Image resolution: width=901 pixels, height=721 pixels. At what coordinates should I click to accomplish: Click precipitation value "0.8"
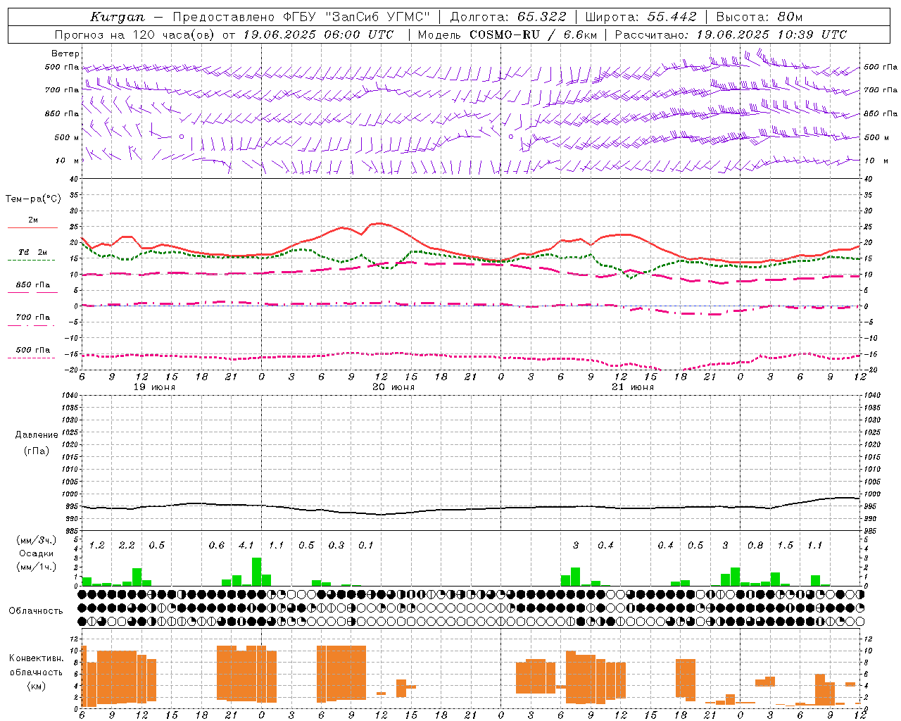[755, 546]
